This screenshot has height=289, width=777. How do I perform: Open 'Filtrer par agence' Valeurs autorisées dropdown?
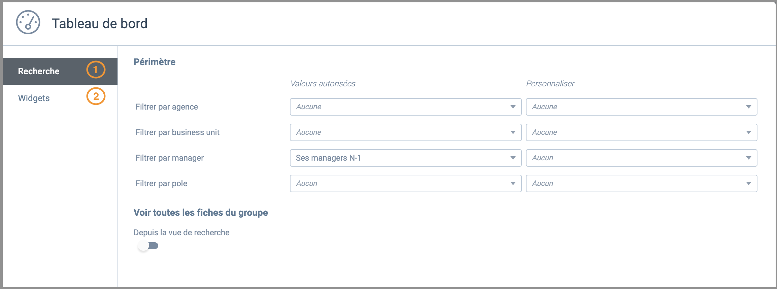click(406, 107)
